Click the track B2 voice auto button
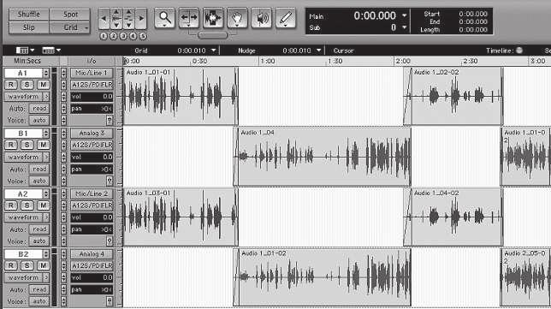Screen dimensions: 551x309 (x=39, y=301)
